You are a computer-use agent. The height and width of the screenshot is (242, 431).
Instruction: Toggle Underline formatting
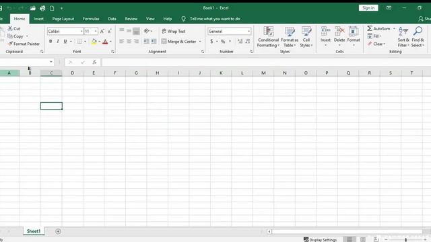point(65,42)
